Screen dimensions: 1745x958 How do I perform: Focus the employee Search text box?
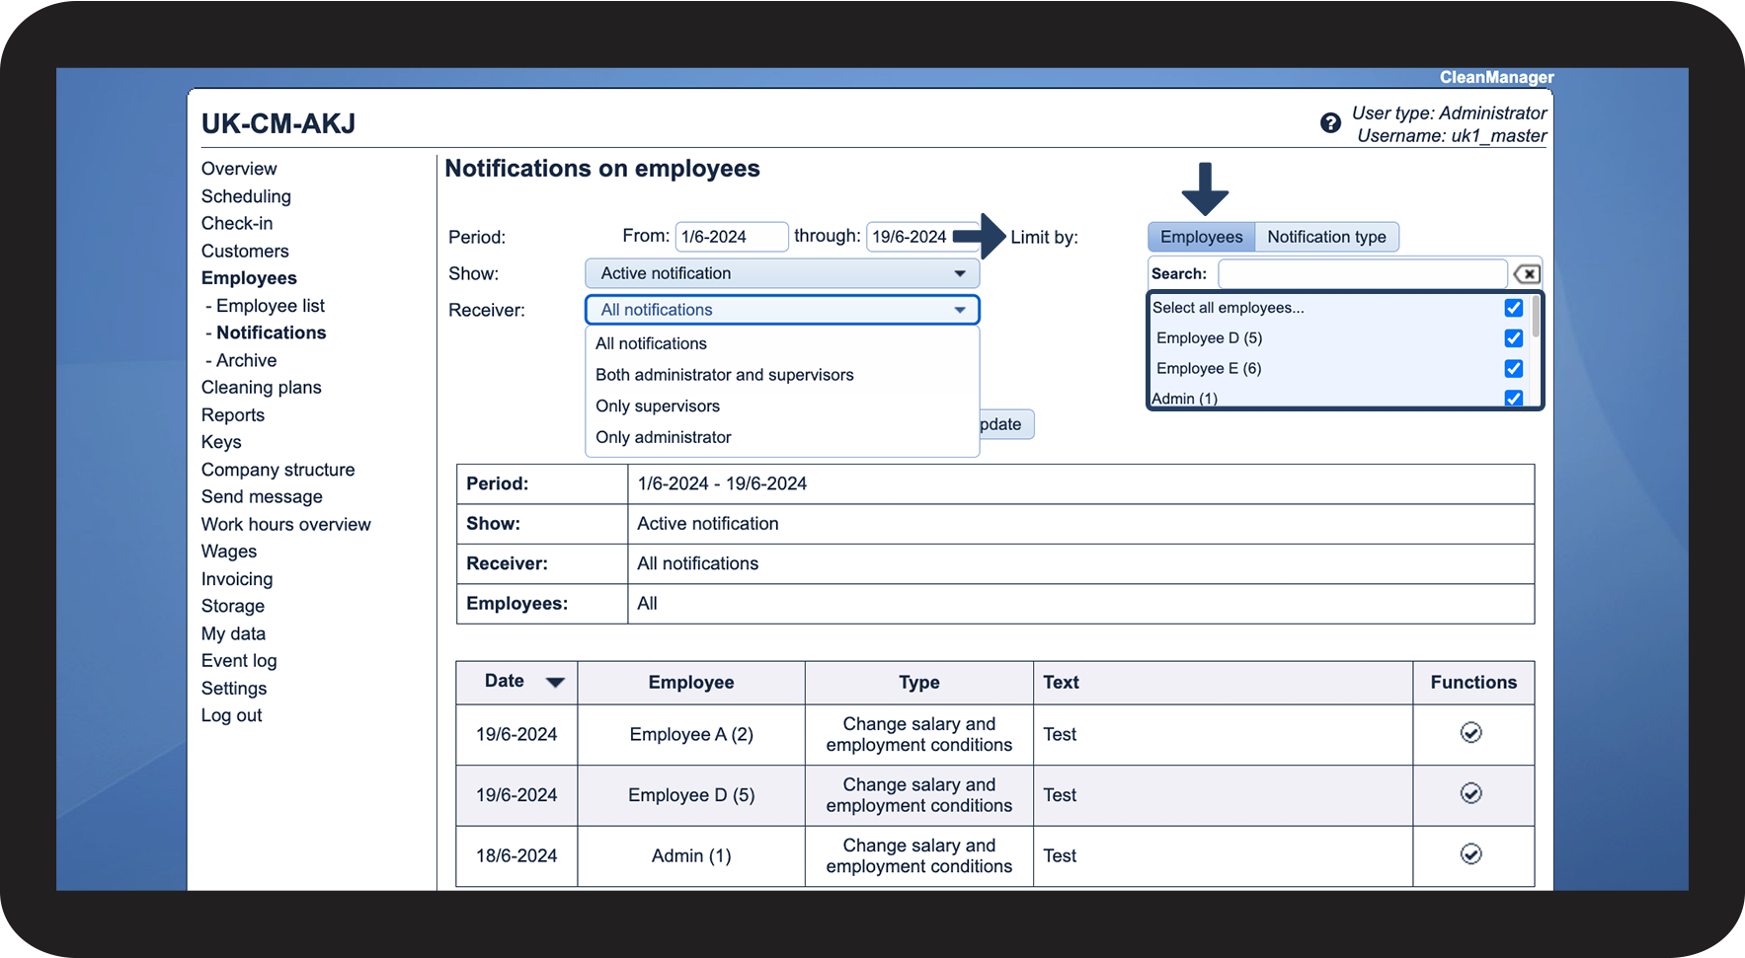tap(1362, 274)
